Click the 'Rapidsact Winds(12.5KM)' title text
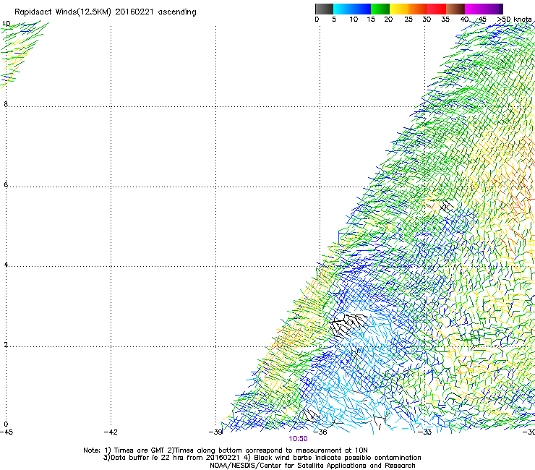This screenshot has width=535, height=470. [x=63, y=12]
